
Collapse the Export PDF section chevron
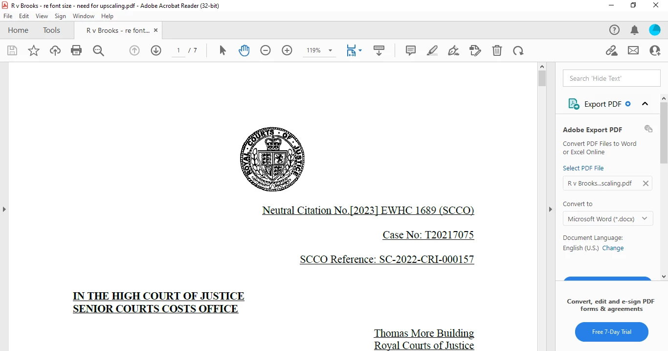click(x=645, y=104)
